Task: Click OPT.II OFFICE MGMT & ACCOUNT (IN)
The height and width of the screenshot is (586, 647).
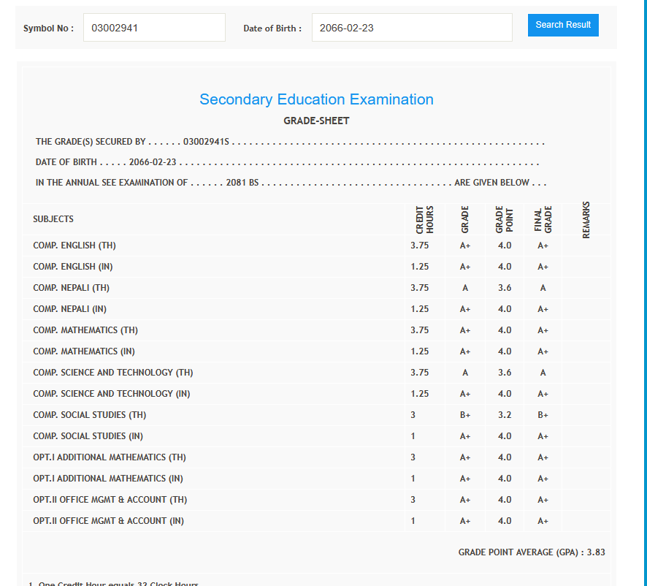Action: [108, 521]
